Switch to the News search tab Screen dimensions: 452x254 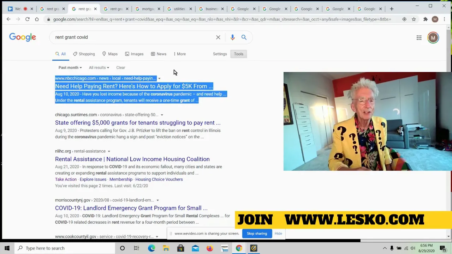(x=158, y=54)
